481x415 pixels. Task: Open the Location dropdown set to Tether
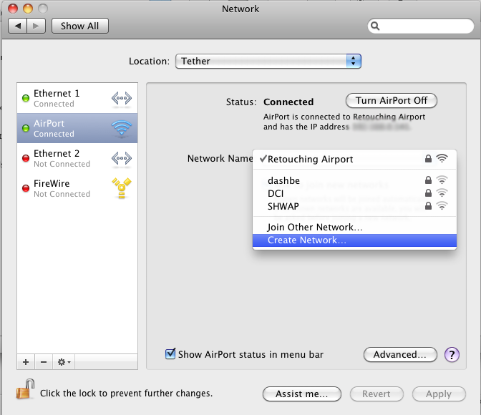pos(268,61)
